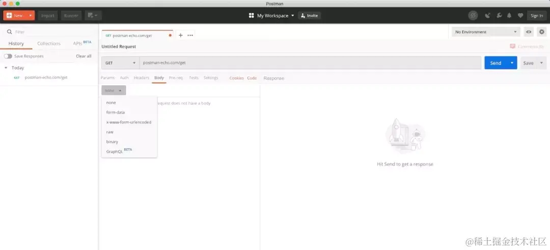Click the heart icon in header
The width and height of the screenshot is (550, 250).
(x=520, y=15)
